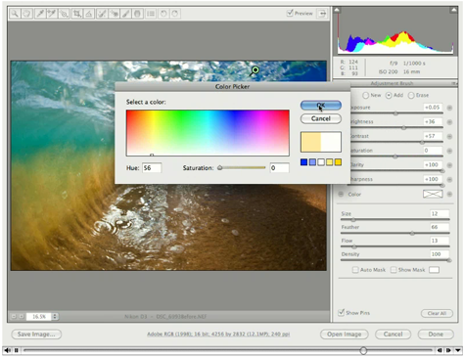This screenshot has width=464, height=357.
Task: Select the Hand tool
Action: pos(27,14)
